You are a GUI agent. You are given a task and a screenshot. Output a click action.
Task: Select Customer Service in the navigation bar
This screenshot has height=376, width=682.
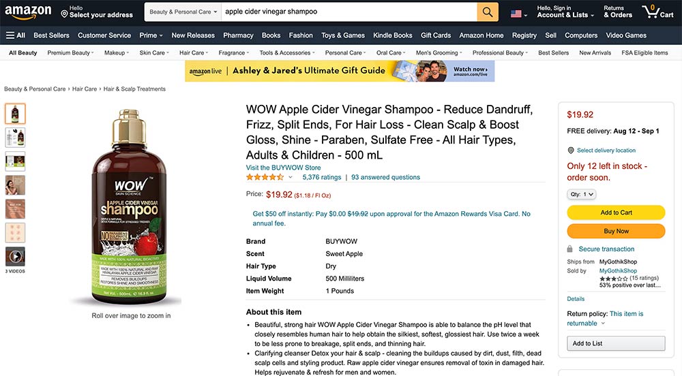[104, 35]
